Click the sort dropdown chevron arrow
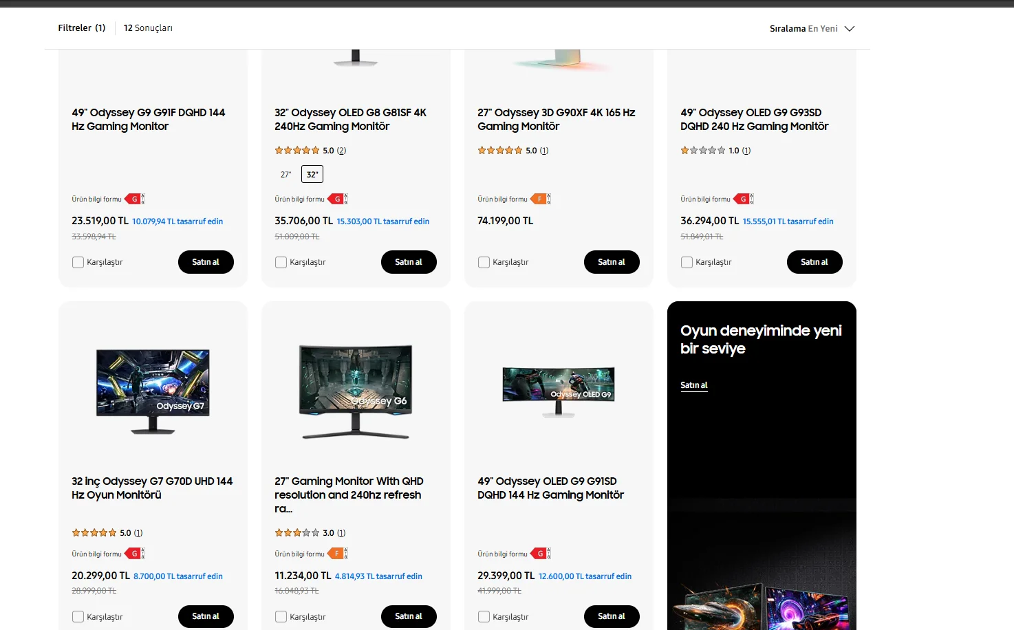The width and height of the screenshot is (1014, 630). [850, 29]
